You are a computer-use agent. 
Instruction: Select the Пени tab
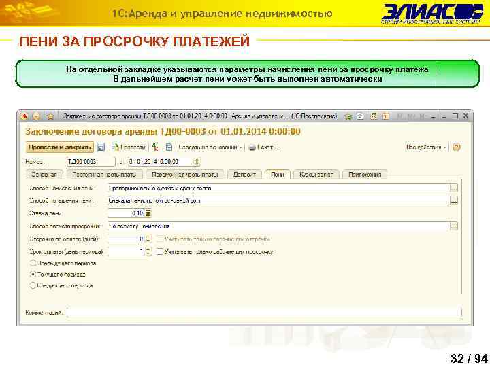click(278, 174)
